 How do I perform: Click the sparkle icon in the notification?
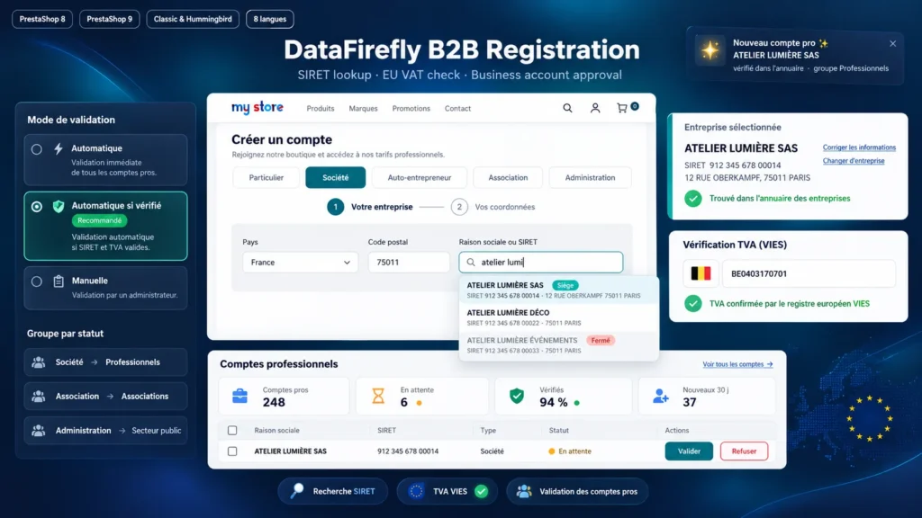[x=710, y=50]
